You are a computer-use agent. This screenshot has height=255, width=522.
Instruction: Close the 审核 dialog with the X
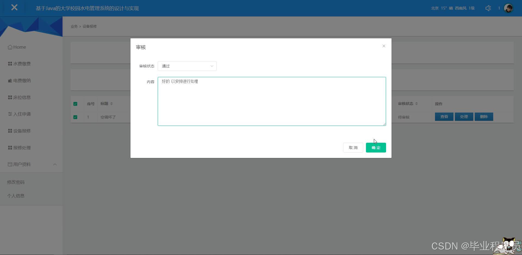coord(384,46)
